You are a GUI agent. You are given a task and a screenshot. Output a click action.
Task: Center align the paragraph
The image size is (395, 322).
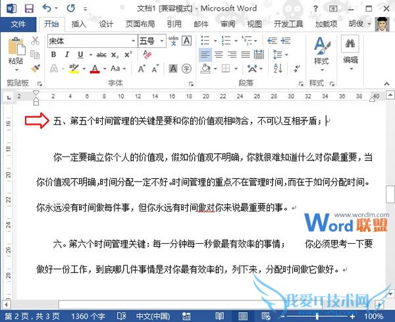(219, 55)
